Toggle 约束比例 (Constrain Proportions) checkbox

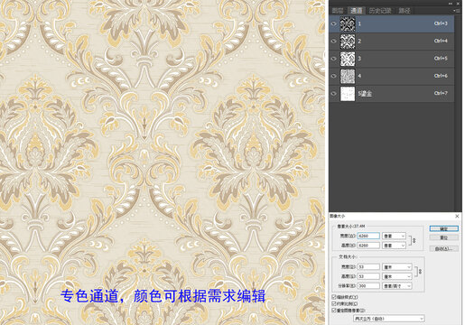click(x=334, y=303)
